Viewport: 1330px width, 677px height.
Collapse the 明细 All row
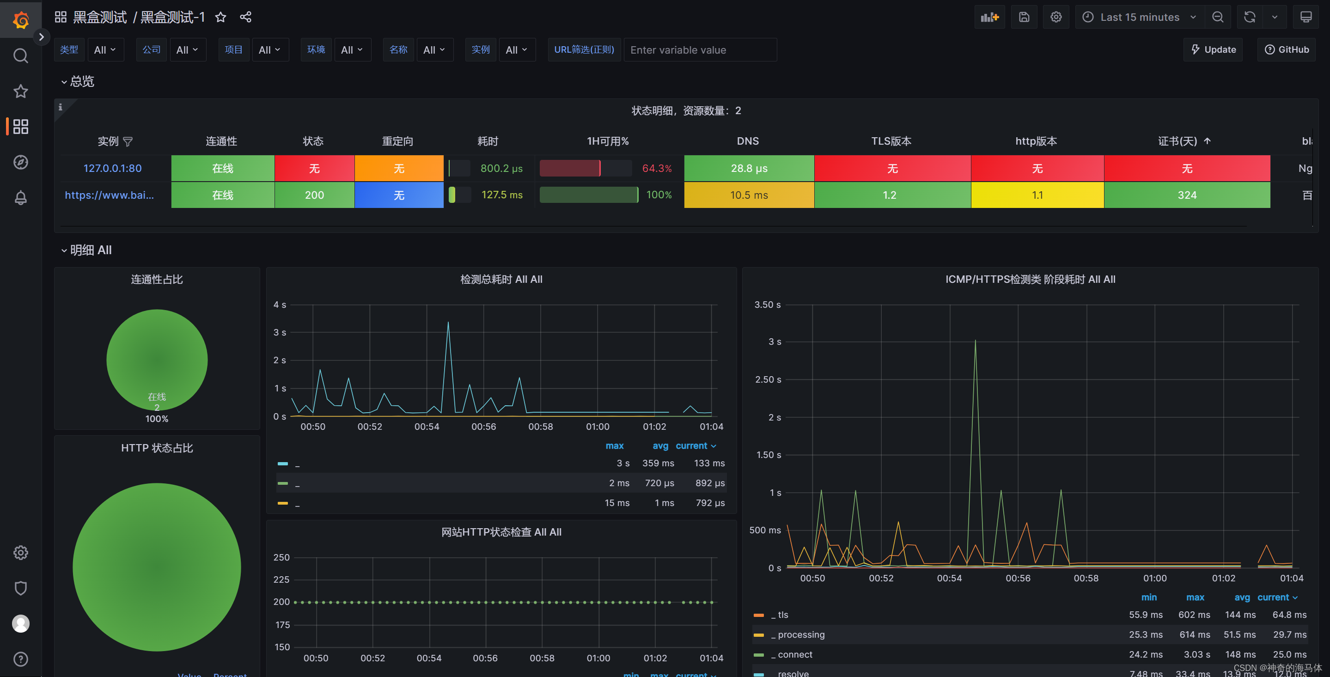tap(86, 250)
